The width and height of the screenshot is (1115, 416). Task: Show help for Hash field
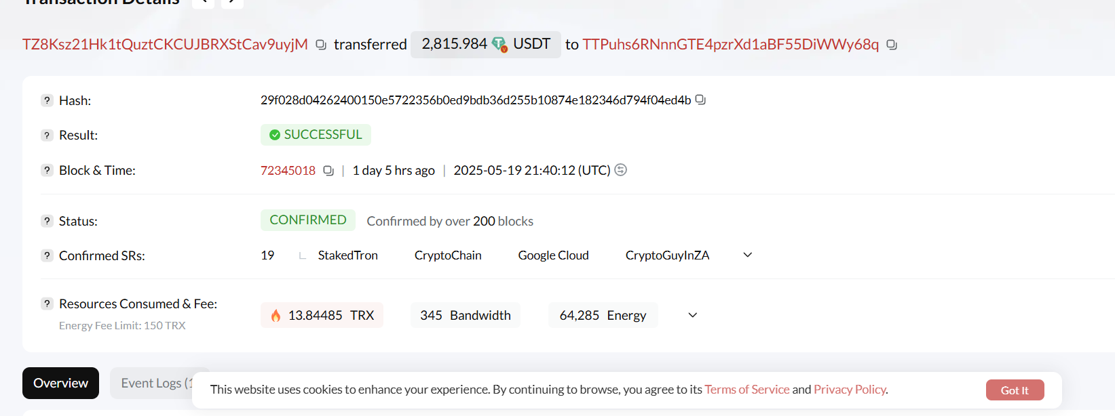point(47,100)
